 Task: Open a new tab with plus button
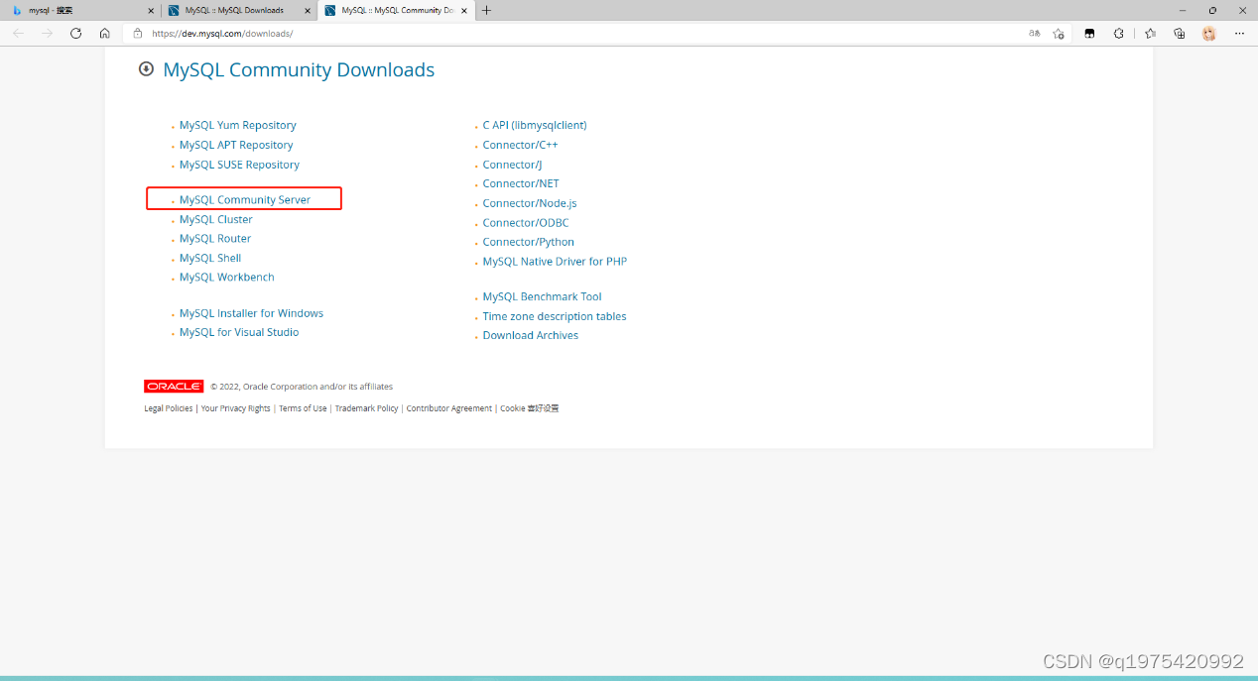(x=486, y=10)
